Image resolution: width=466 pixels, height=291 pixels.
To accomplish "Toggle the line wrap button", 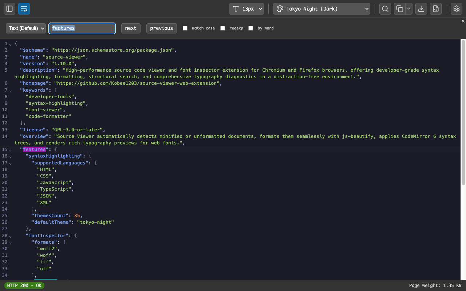I will click(24, 9).
